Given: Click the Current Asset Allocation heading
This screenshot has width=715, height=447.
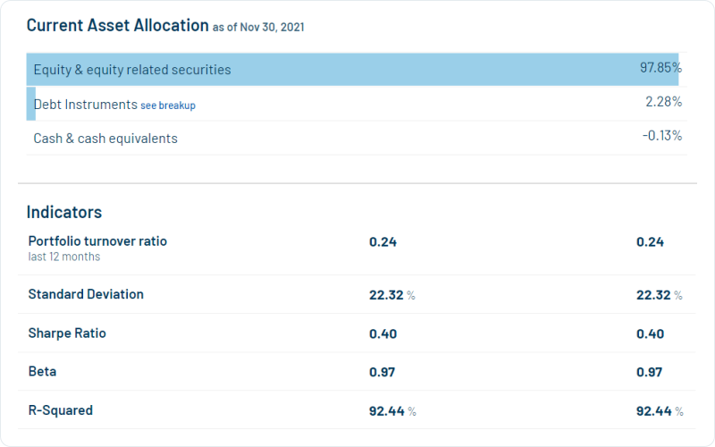Looking at the screenshot, I should pyautogui.click(x=117, y=25).
